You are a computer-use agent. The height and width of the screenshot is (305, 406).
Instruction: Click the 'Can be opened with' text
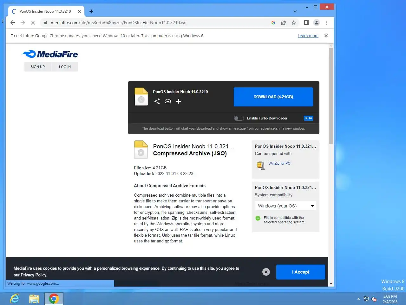tap(273, 153)
